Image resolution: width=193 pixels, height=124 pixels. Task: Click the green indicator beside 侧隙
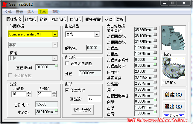pyautogui.click(x=155, y=100)
